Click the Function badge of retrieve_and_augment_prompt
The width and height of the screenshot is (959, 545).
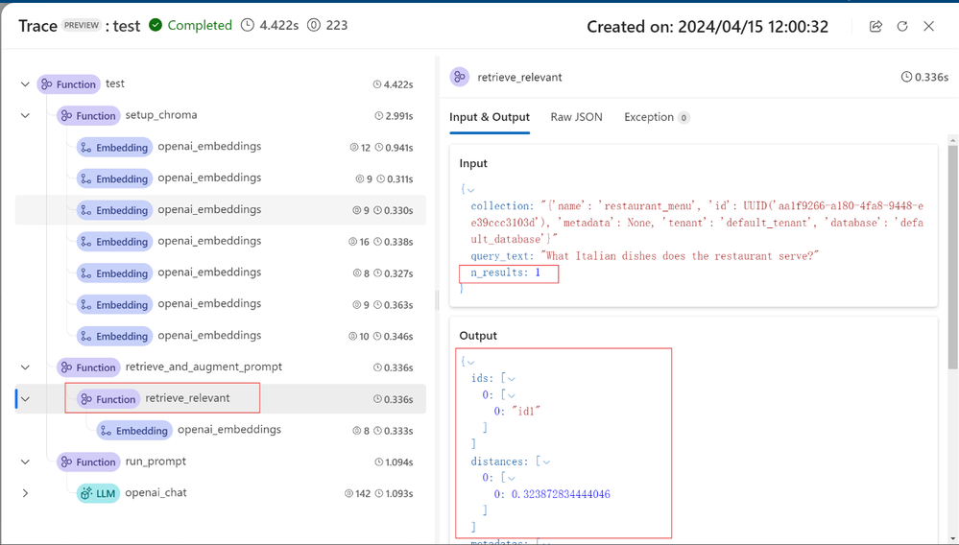coord(88,367)
